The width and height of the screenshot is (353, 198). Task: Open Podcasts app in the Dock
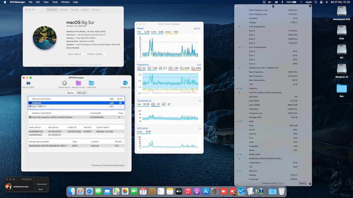197,191
